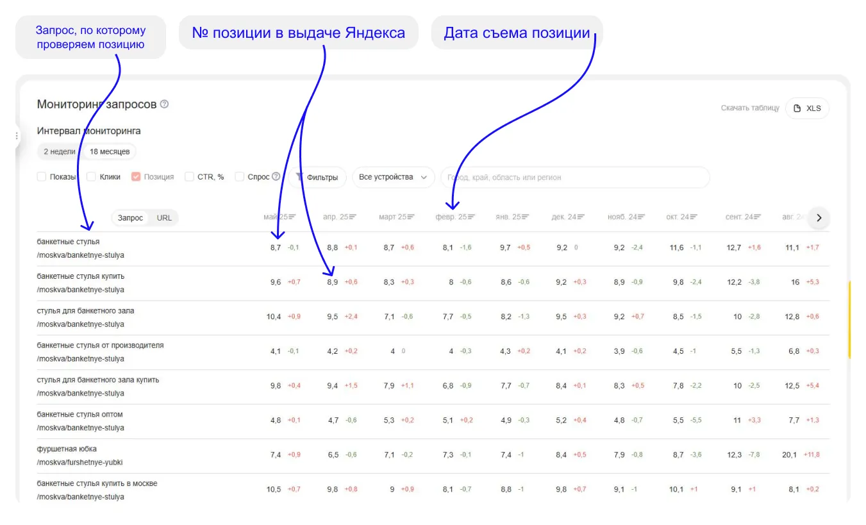Screen dimensions: 866x525
Task: Sort by the май 25 column icon
Action: click(x=292, y=217)
